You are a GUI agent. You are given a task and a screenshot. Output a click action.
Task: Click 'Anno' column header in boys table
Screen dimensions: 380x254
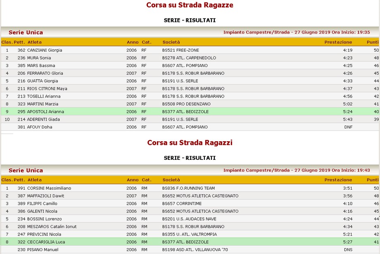pos(133,180)
